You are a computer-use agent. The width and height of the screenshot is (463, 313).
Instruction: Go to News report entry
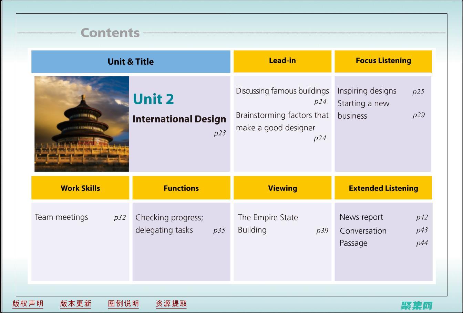pos(361,217)
